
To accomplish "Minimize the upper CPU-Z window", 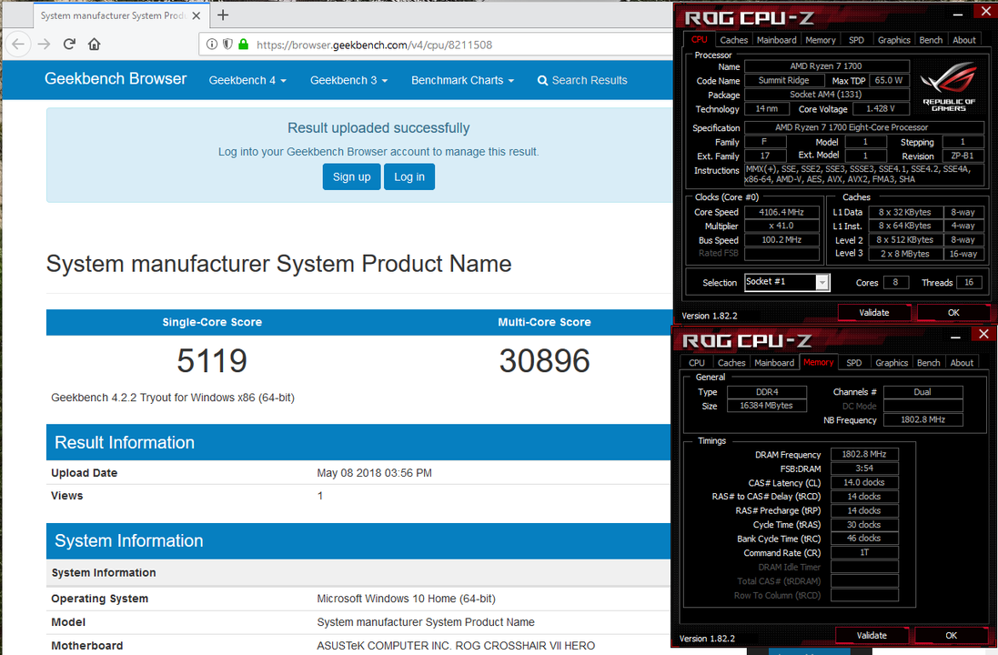I will click(958, 14).
